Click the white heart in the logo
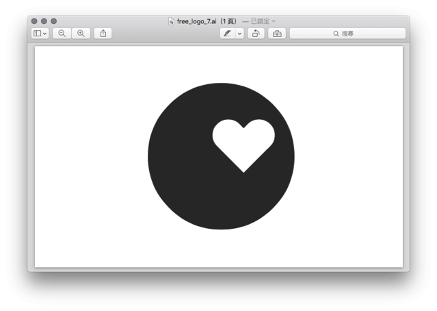 (x=243, y=141)
